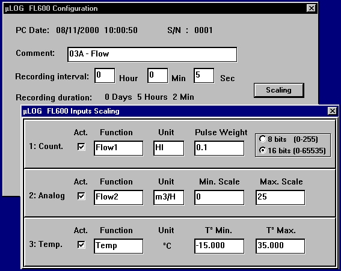Click the 3: Temp. row label
Viewport: 341px width, 271px height.
pos(46,245)
